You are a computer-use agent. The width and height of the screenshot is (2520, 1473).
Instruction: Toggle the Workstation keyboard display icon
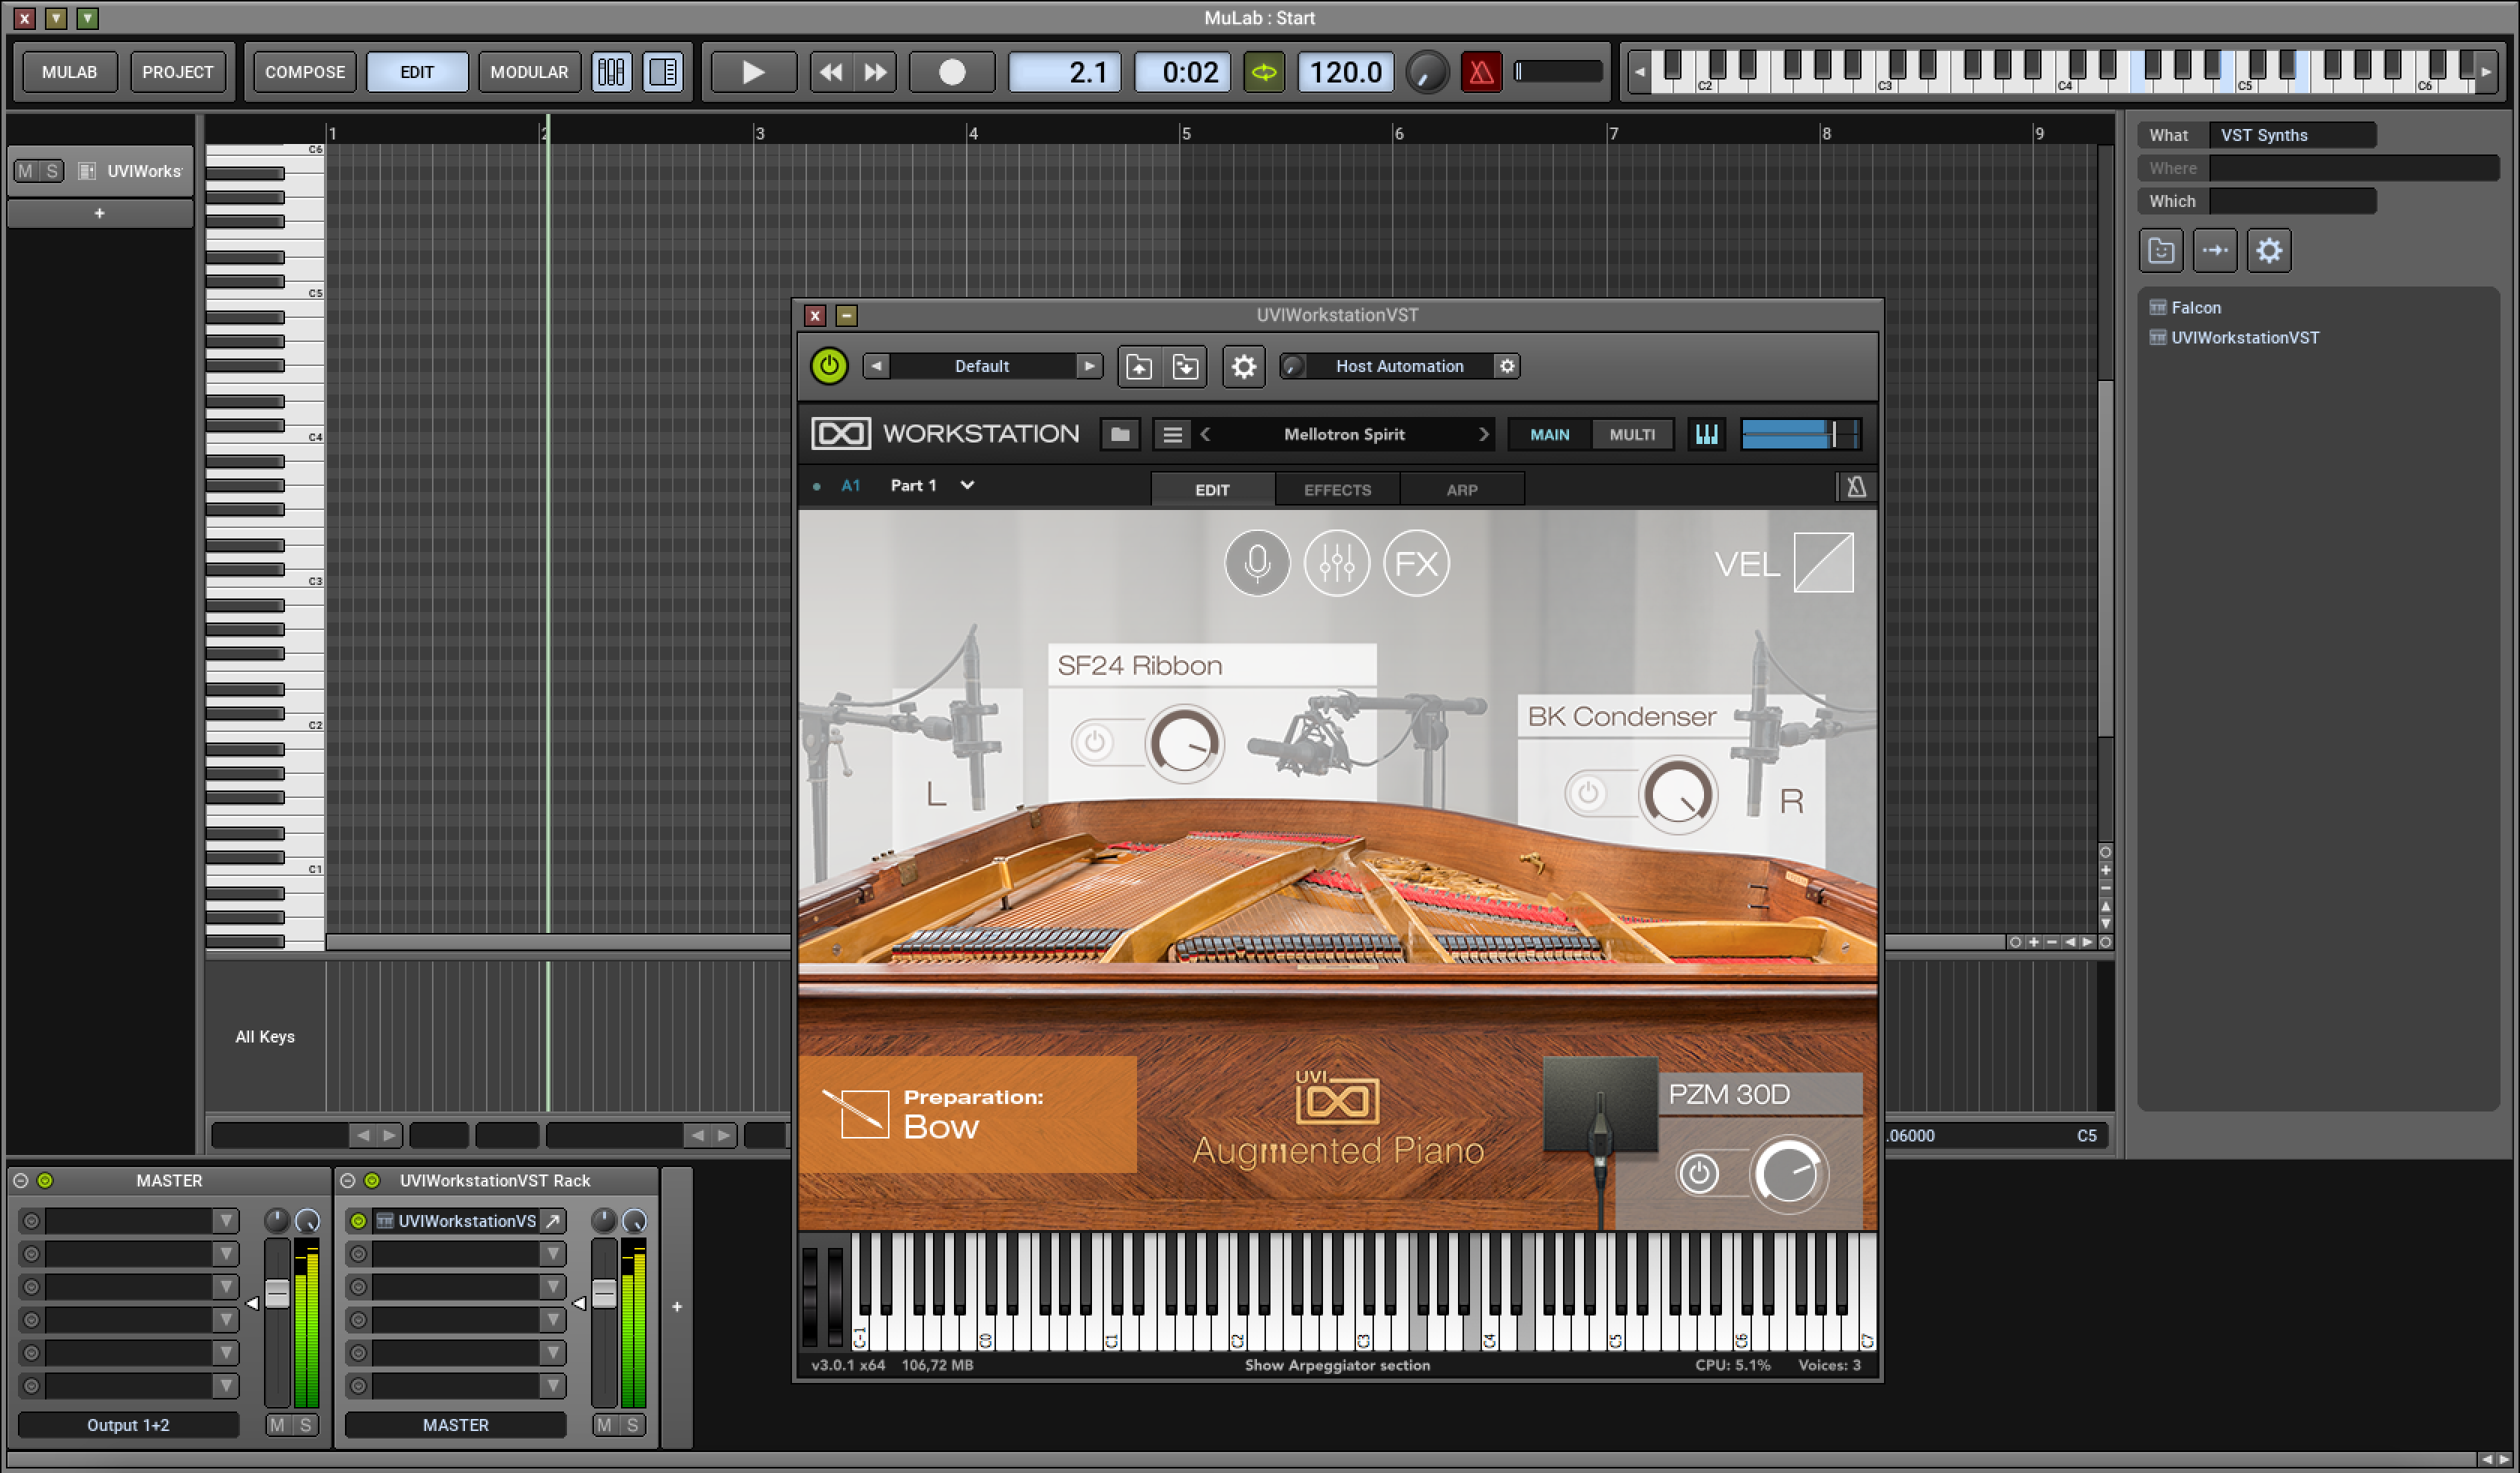tap(1706, 434)
